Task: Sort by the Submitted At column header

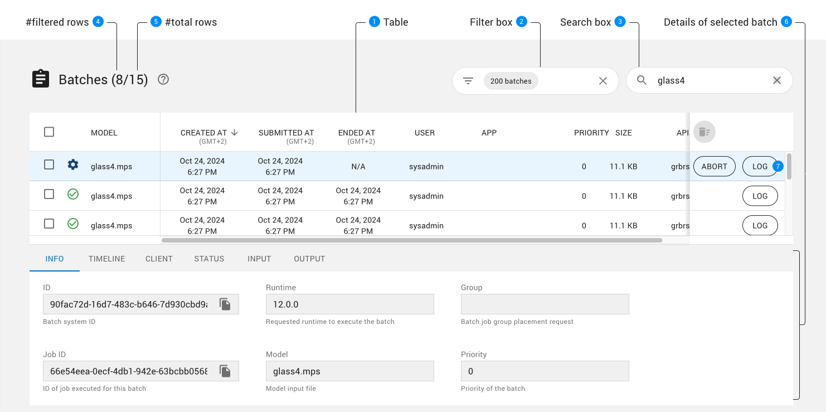Action: pos(286,133)
